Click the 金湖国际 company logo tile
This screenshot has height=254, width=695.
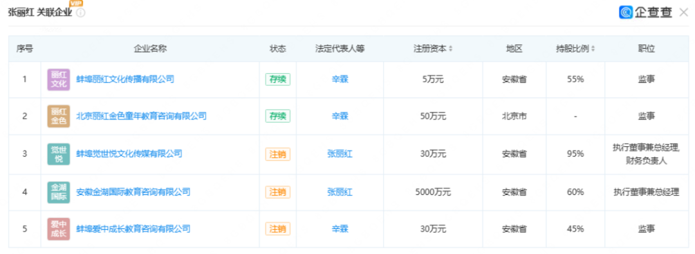click(59, 192)
